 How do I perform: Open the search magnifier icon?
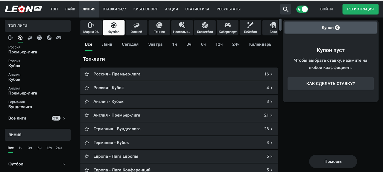(x=285, y=9)
